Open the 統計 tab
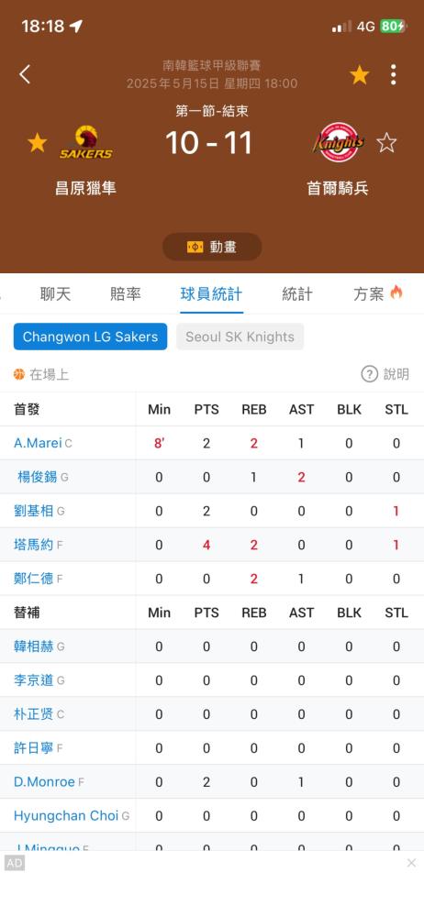Screen dimensions: 424x917 click(x=297, y=293)
